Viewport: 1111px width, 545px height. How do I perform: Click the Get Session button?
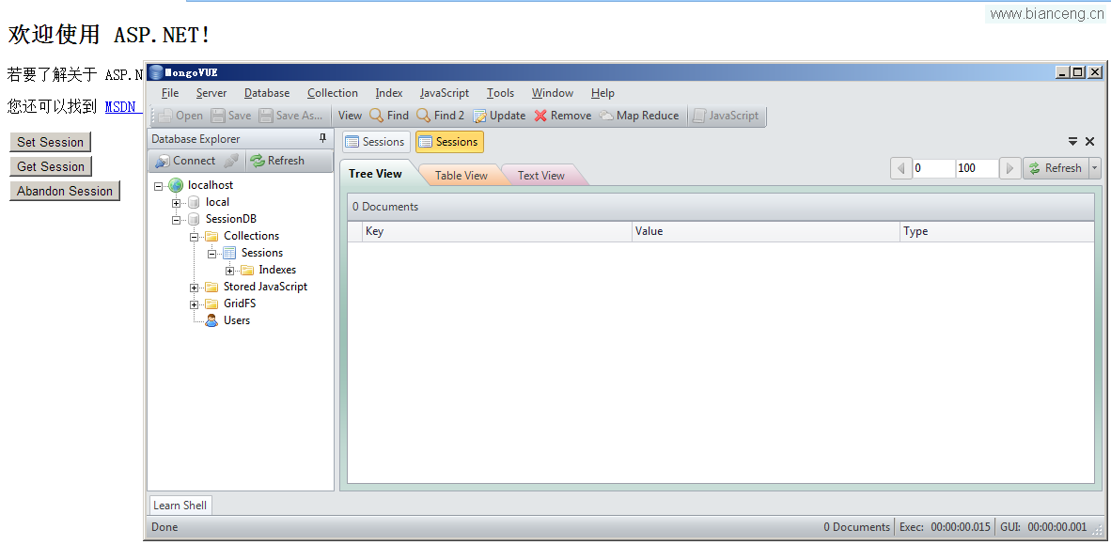pos(51,166)
